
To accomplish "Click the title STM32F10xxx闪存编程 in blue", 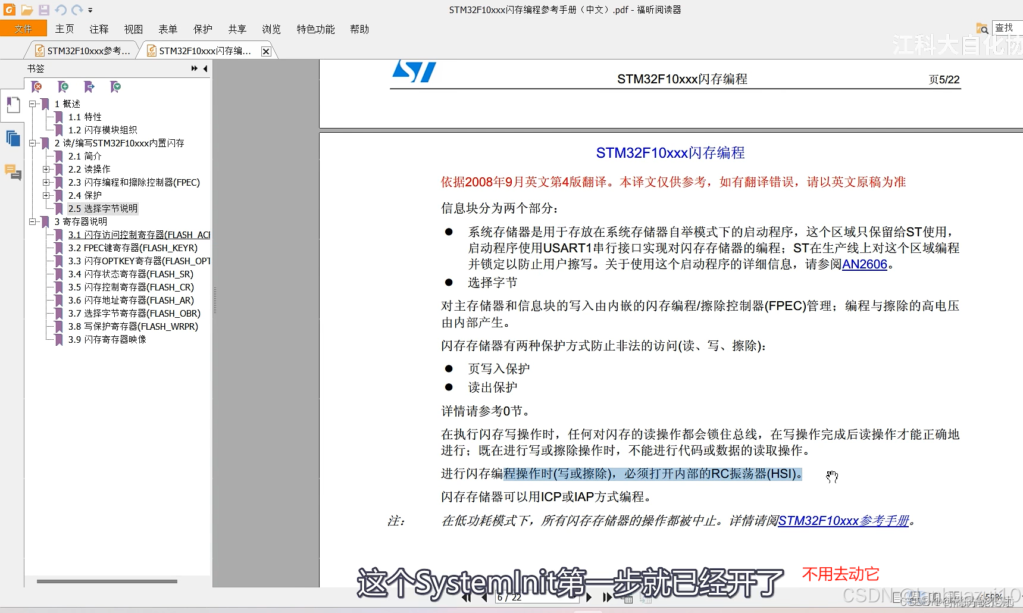I will (670, 153).
